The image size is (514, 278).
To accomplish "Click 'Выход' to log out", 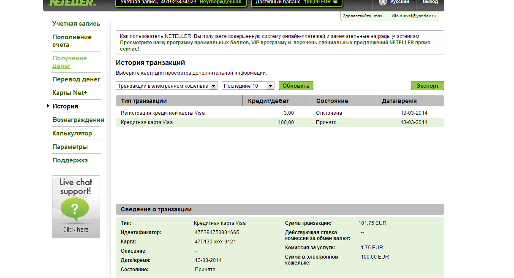I will pos(430,2).
